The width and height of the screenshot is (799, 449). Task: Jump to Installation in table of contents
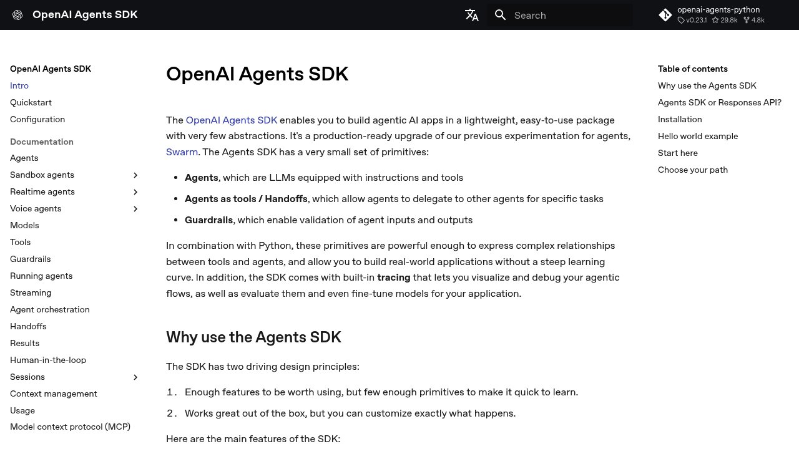[x=680, y=120]
